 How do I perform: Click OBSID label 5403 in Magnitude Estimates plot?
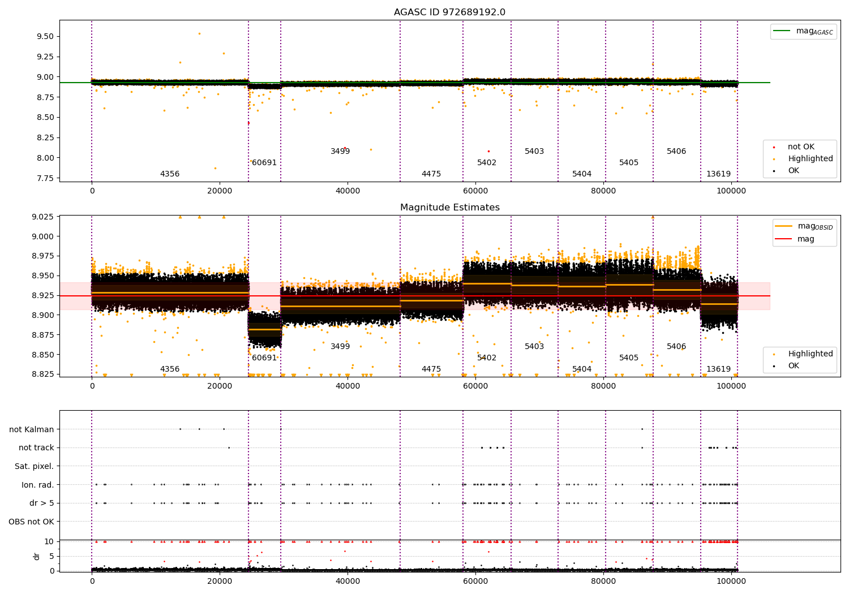tap(534, 347)
